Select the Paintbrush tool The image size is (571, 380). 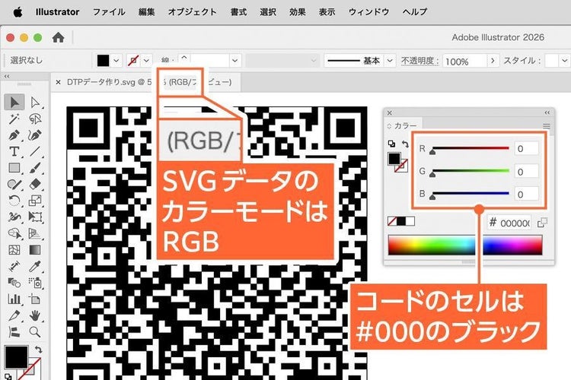(35, 168)
